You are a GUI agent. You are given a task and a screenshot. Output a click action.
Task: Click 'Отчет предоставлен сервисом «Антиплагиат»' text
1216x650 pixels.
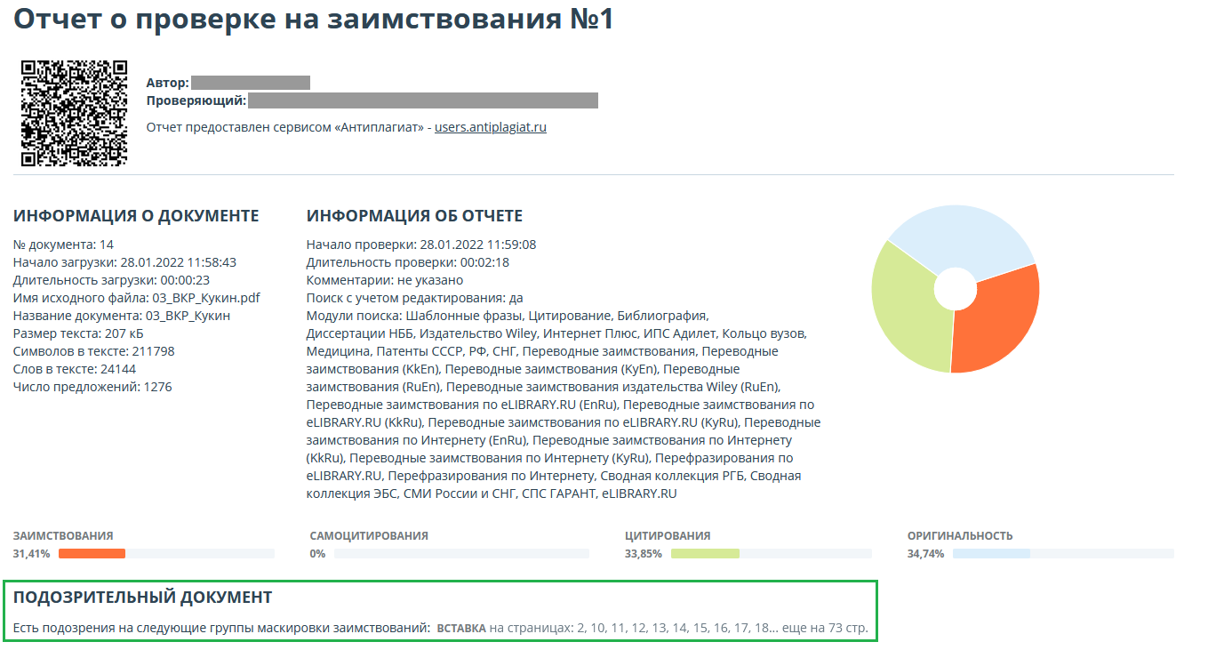286,127
